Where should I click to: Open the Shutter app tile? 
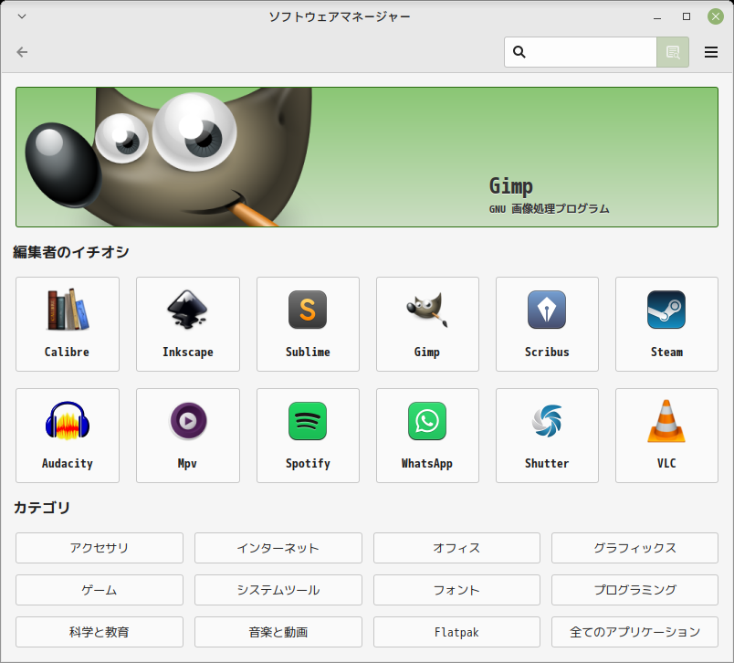point(547,436)
